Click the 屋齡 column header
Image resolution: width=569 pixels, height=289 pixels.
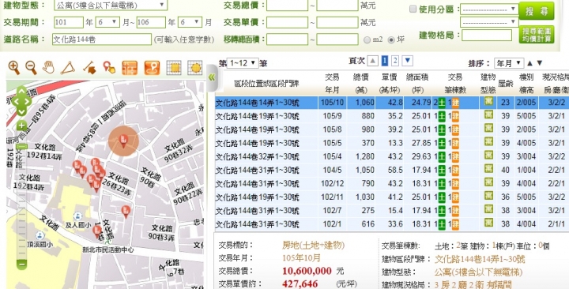click(505, 84)
